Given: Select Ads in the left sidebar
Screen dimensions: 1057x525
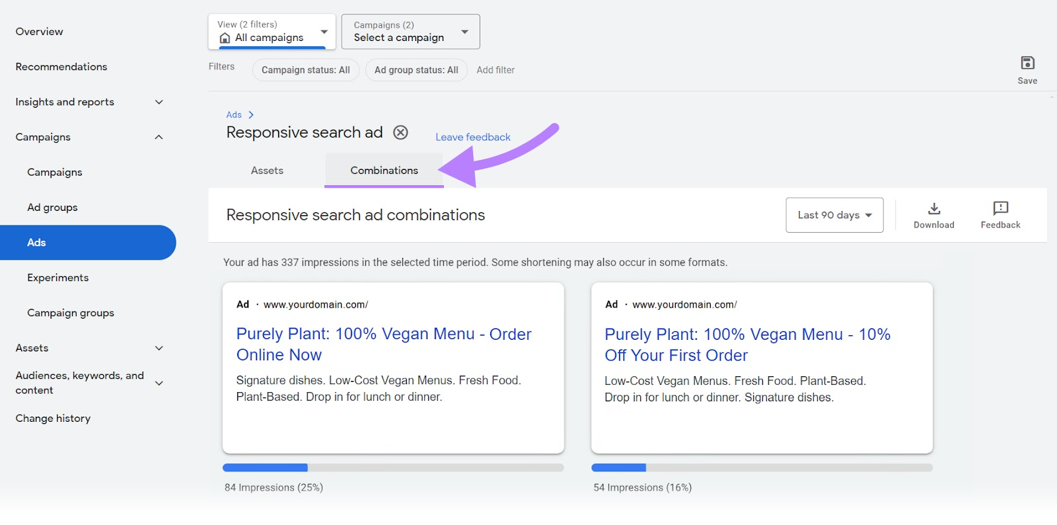Looking at the screenshot, I should pos(36,242).
